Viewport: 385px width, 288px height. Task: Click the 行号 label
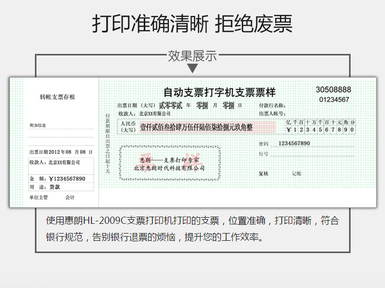coord(263,153)
